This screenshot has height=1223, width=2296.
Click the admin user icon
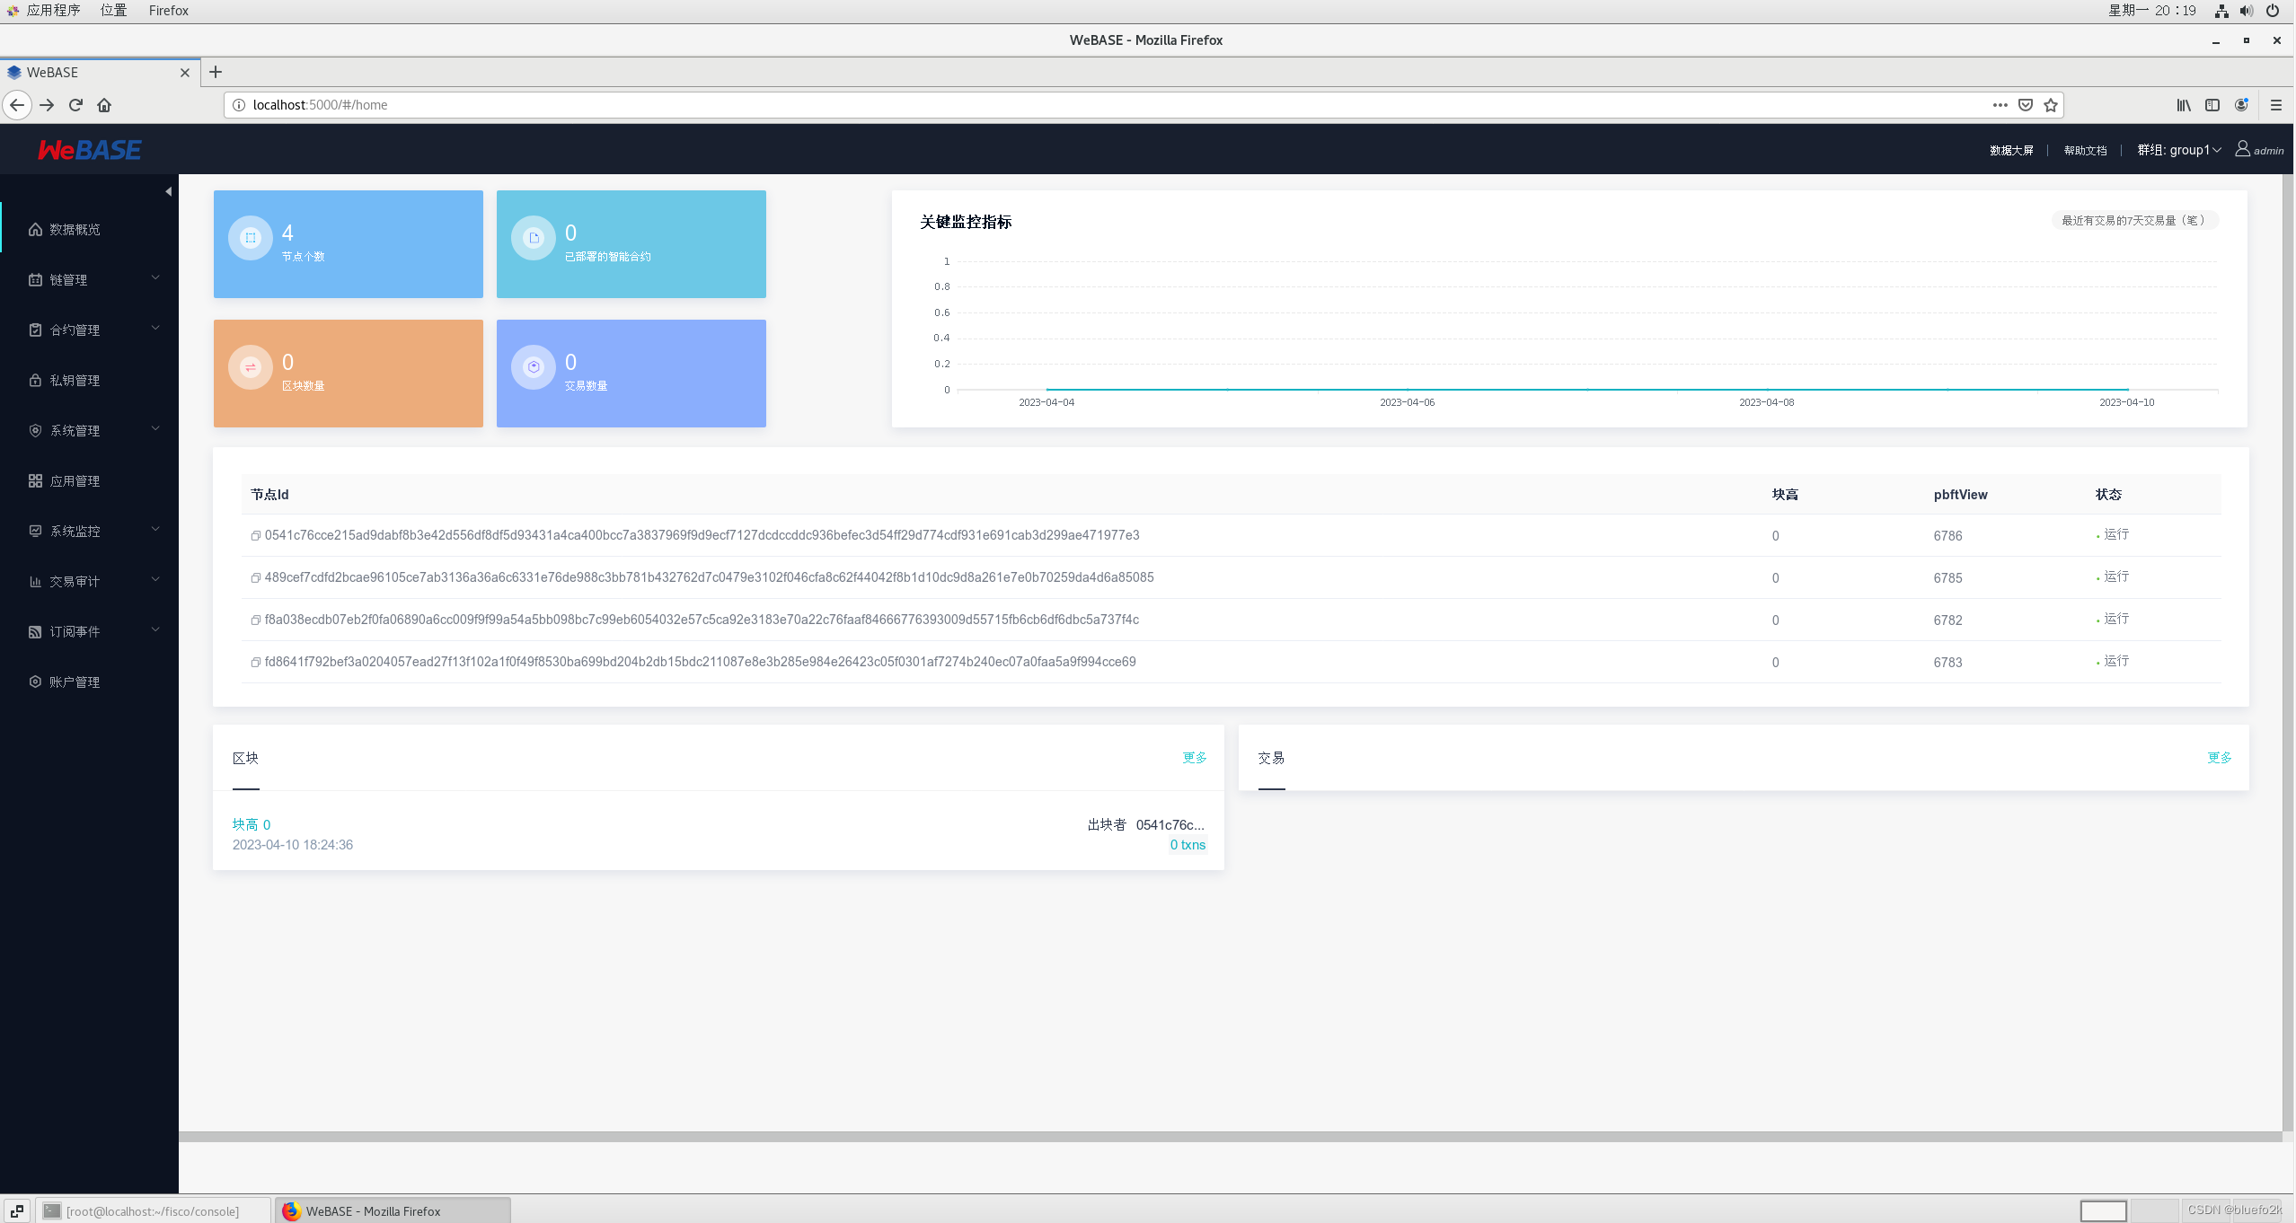pyautogui.click(x=2242, y=149)
